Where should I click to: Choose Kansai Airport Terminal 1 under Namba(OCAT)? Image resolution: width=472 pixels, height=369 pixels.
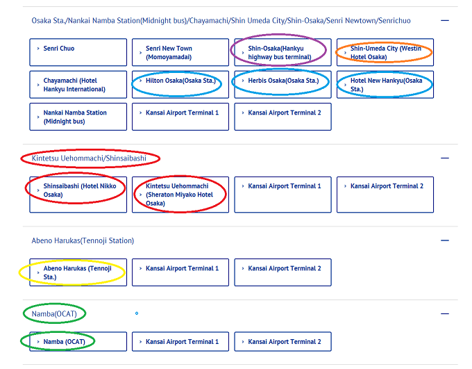[x=180, y=342]
